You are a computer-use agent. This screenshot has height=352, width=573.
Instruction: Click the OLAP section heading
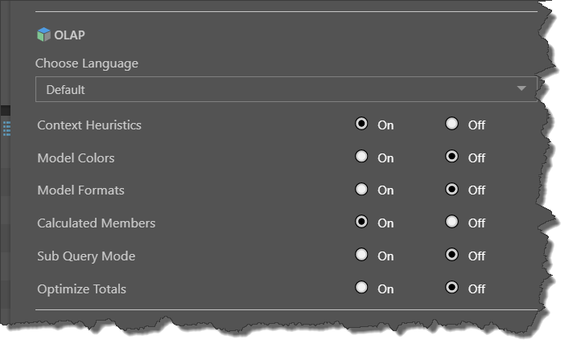(x=69, y=35)
